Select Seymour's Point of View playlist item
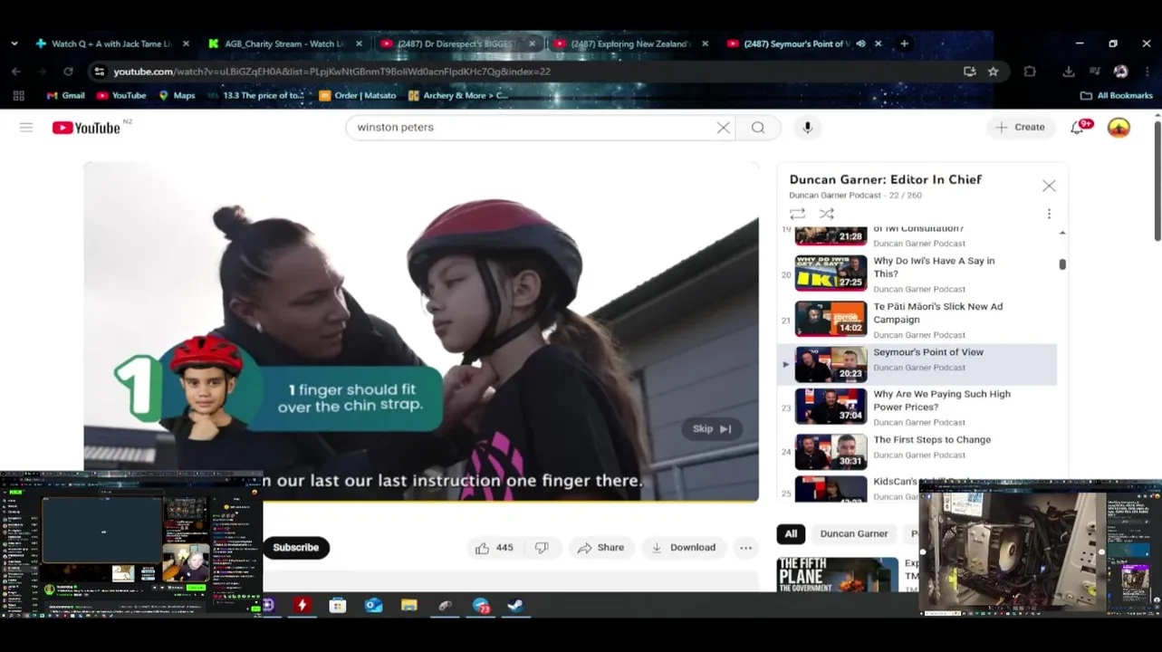Screen dimensions: 1162x652 point(917,364)
